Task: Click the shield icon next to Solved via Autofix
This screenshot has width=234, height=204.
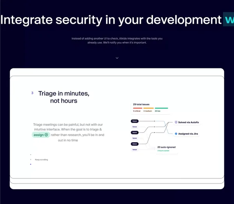Action: tap(176, 122)
